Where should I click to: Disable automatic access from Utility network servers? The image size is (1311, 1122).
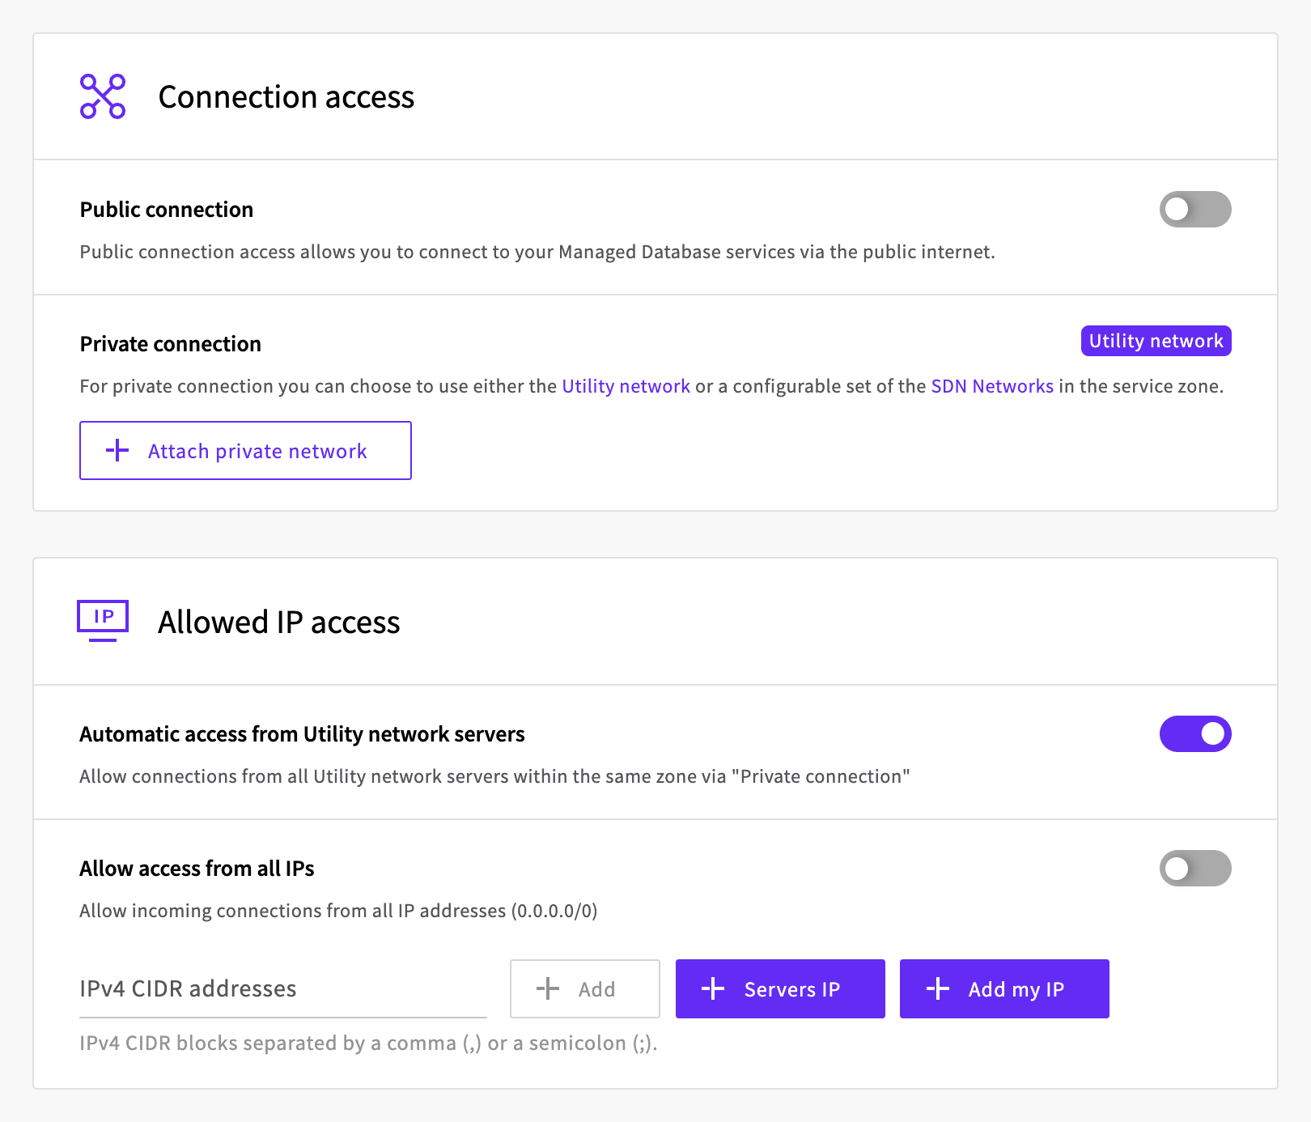click(x=1195, y=733)
